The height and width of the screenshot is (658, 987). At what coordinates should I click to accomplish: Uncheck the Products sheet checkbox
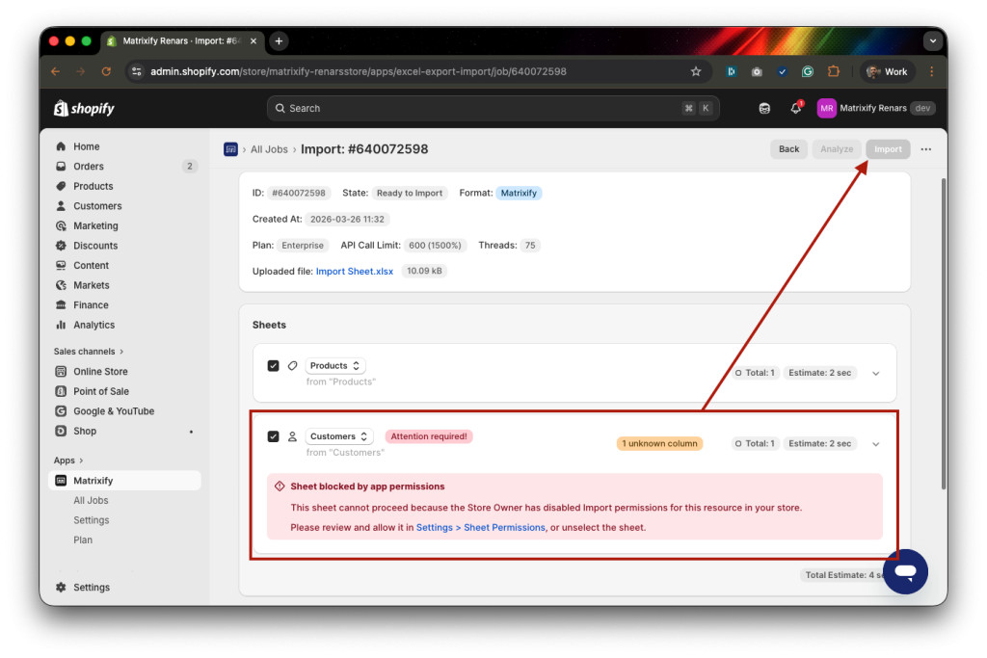(x=273, y=366)
